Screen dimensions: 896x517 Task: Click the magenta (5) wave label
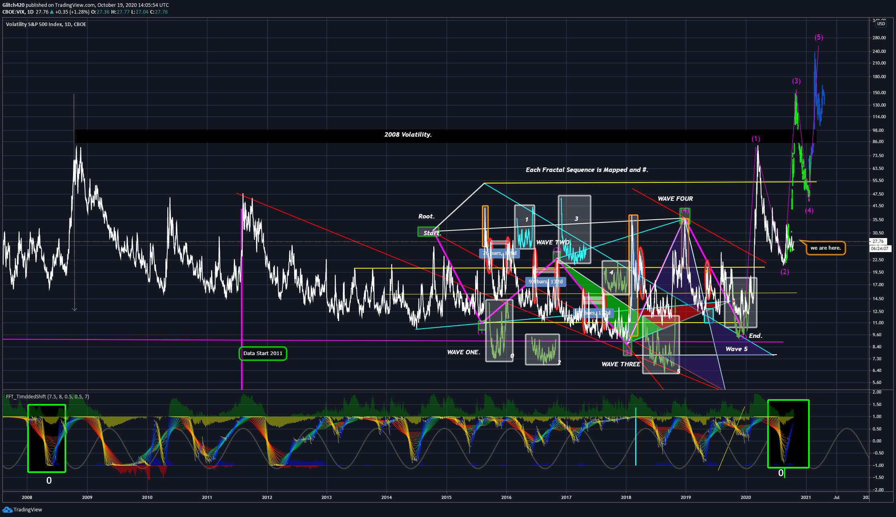pyautogui.click(x=819, y=38)
